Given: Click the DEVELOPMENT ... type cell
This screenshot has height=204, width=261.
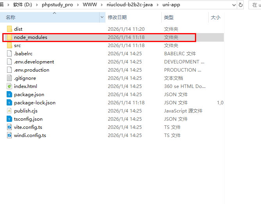Looking at the screenshot, I should 184,62.
